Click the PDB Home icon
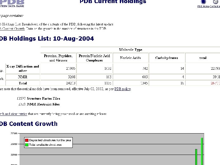This screenshot has width=220, height=165. (x=203, y=2)
